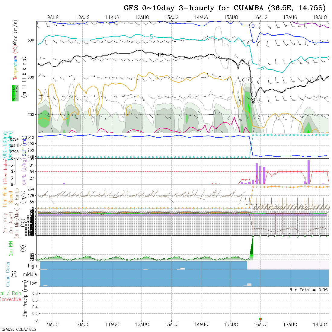Click the 16AUG label on the bottom axis
The height and width of the screenshot is (332, 332).
point(260,324)
